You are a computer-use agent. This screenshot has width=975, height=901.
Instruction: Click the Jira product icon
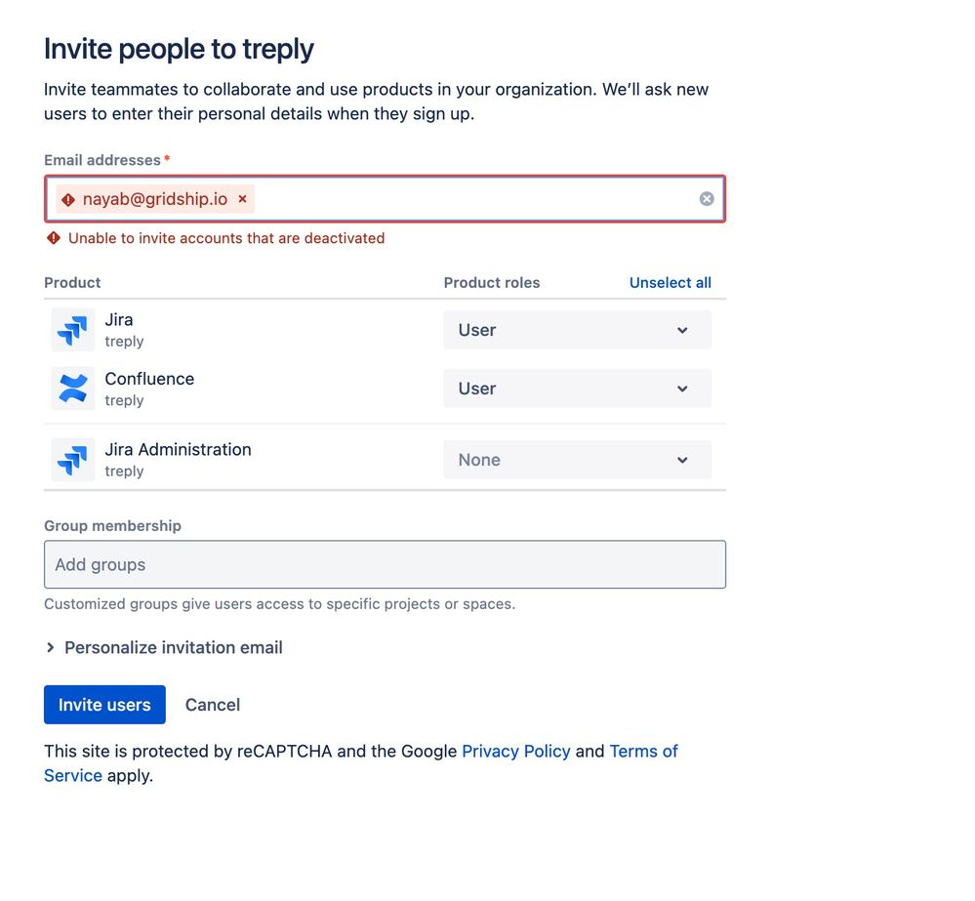73,330
